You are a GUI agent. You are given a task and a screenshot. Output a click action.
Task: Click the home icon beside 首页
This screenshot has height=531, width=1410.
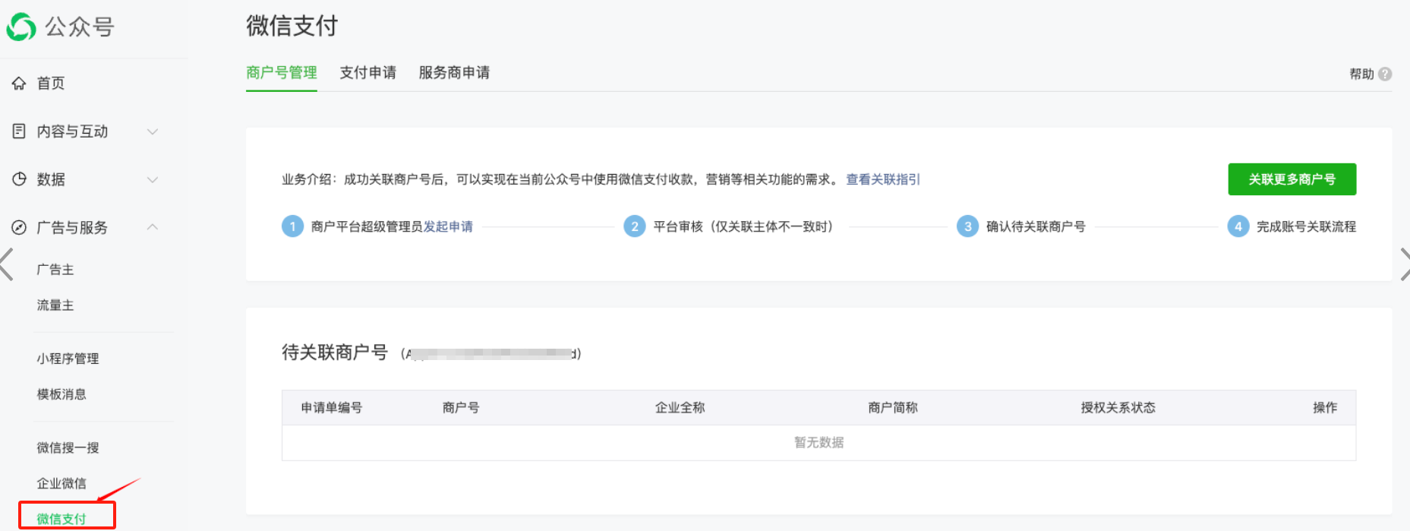tap(19, 84)
